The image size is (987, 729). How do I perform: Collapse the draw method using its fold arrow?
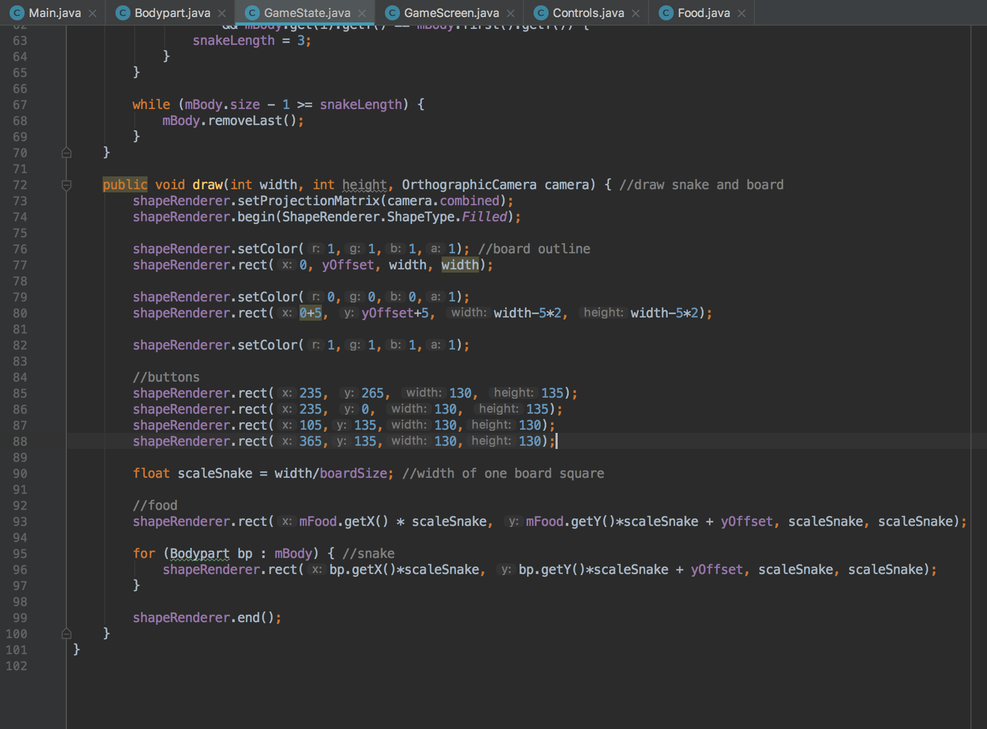67,185
